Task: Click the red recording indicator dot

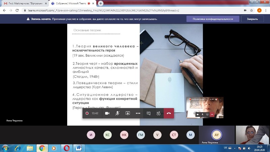Action: click(87, 113)
